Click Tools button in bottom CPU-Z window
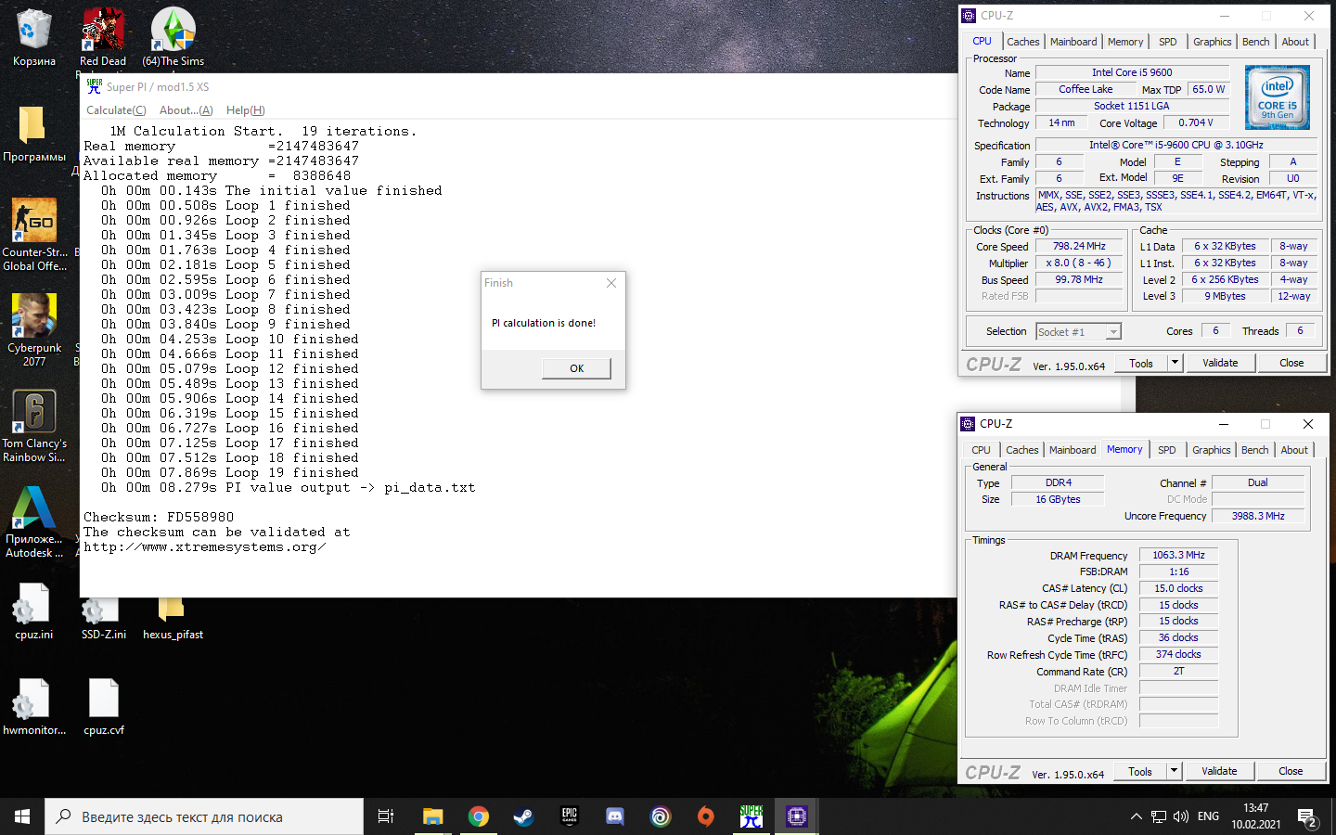Screen dimensions: 1336x835 click(1140, 771)
